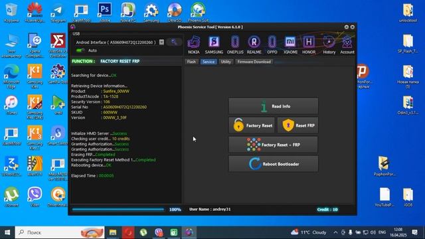Open File Explorer from the taskbar
This screenshot has width=425, height=239.
coord(113,232)
